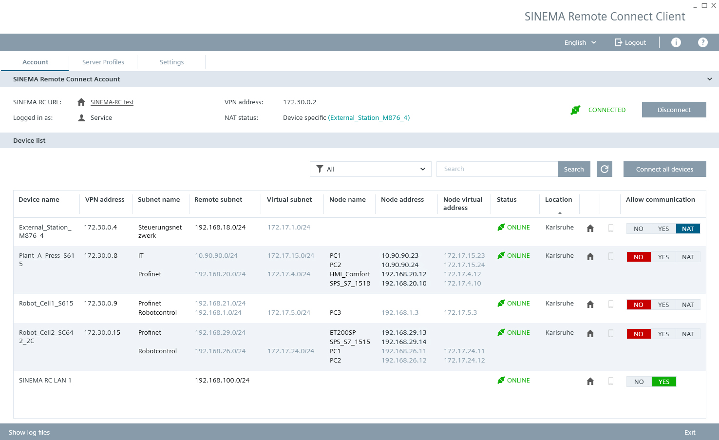Image resolution: width=719 pixels, height=440 pixels.
Task: Click the mobile device icon for Plant_A_Press_S615
Action: point(610,256)
